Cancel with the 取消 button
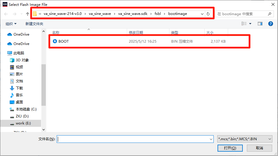This screenshot has width=278, height=156. pyautogui.click(x=260, y=148)
